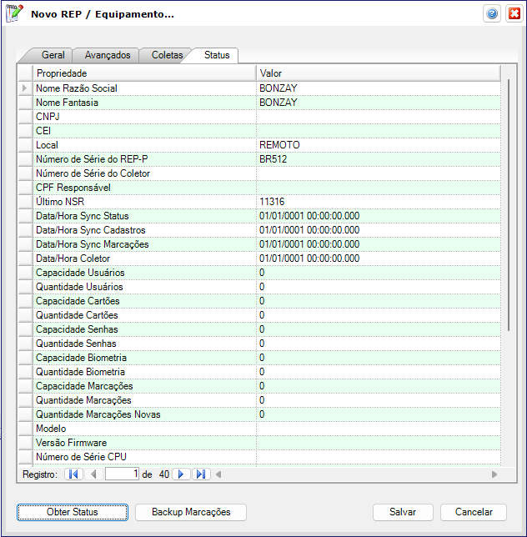Save the equipment with Salvar
The height and width of the screenshot is (537, 527).
coord(403,512)
